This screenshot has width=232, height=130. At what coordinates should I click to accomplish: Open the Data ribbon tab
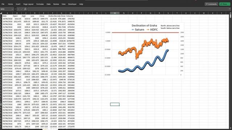click(49, 4)
